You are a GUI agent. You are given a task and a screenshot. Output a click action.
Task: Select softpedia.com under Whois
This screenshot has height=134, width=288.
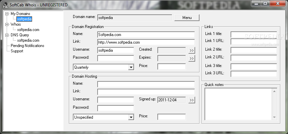pos(28,30)
